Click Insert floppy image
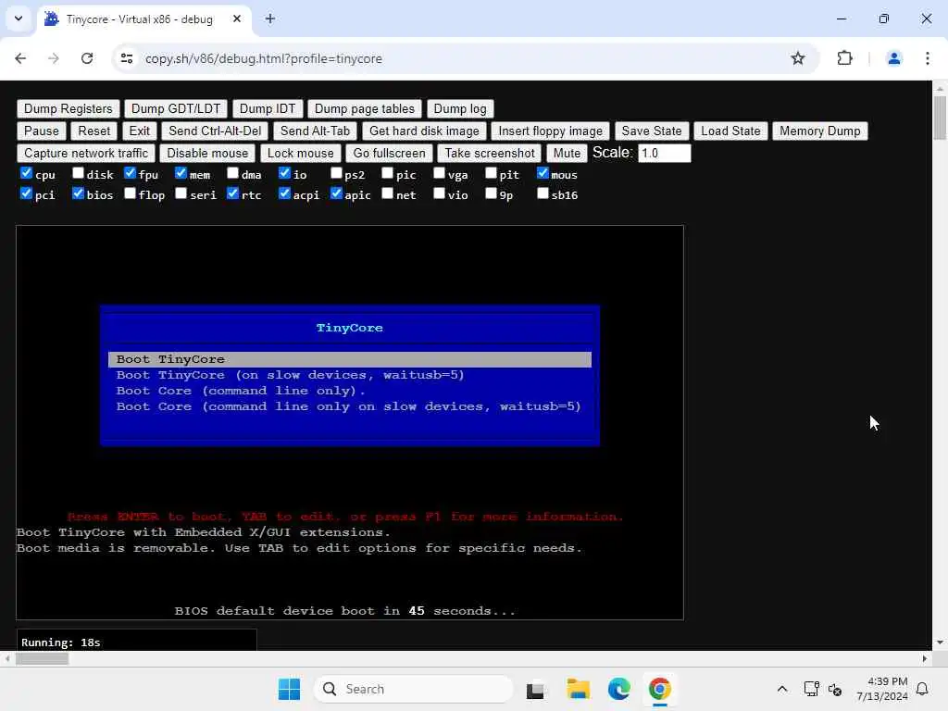The image size is (948, 711). [550, 131]
